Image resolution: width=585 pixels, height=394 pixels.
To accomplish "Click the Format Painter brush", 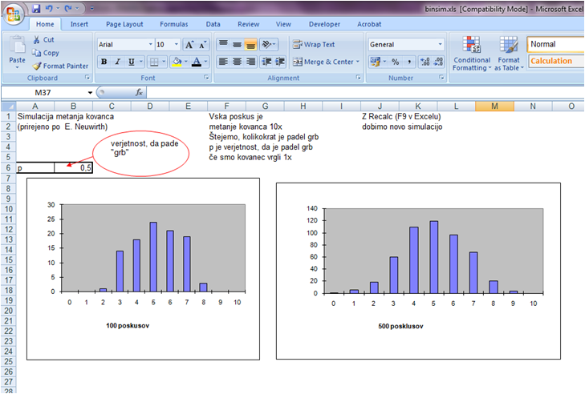I will 36,66.
